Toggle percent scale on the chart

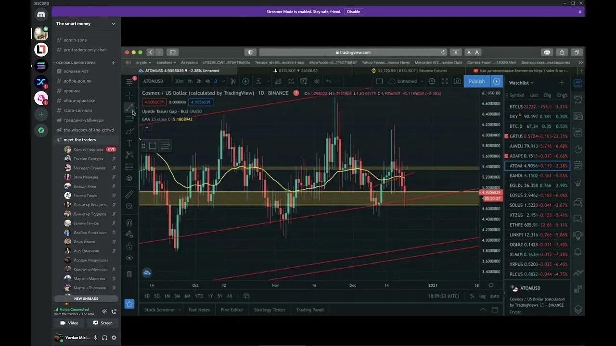point(472,296)
